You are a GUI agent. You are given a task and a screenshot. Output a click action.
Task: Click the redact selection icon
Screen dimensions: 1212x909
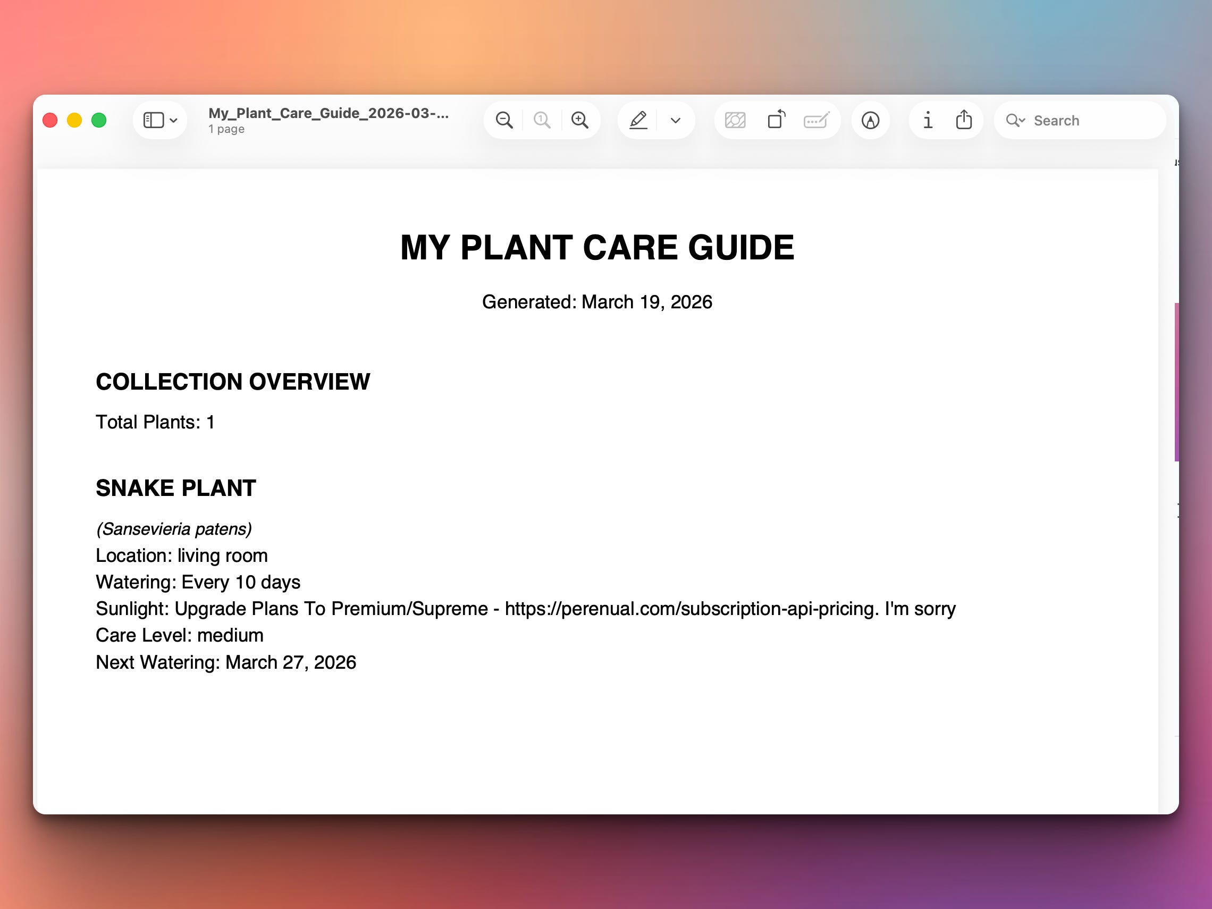[735, 120]
